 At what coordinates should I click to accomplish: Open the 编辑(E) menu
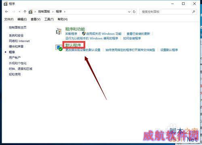(22, 19)
